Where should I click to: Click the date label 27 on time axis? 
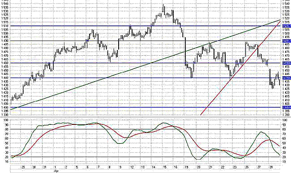[x=259, y=167]
